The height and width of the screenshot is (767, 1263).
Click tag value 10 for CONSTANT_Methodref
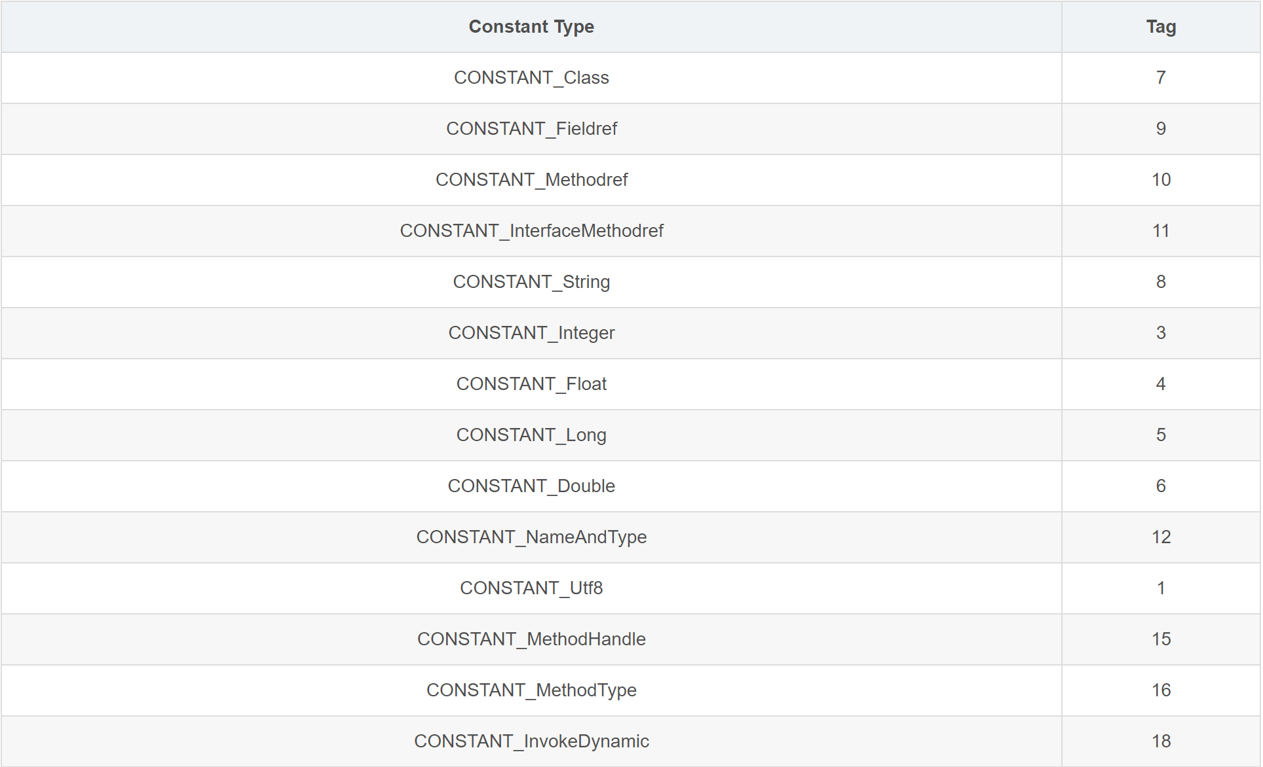(x=1161, y=180)
